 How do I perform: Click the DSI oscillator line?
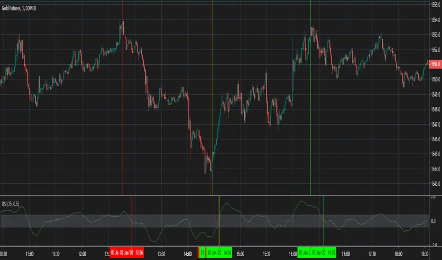point(214,221)
